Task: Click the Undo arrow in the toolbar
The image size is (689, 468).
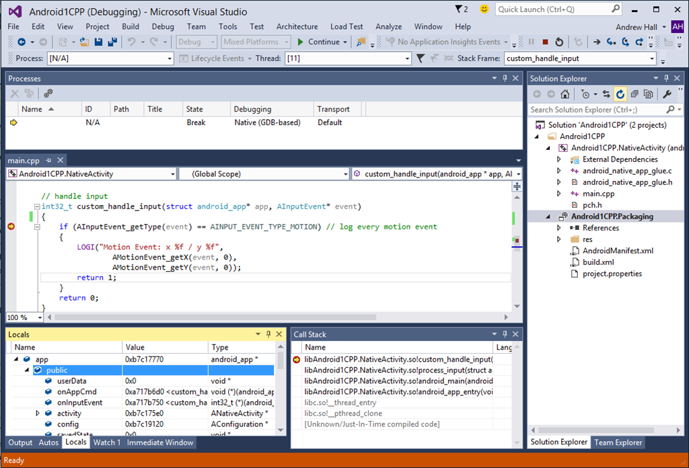Action: point(131,42)
